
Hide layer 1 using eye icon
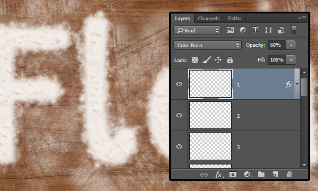(x=179, y=84)
